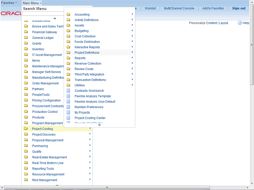Click the horizontal scrollbar at bottom
The width and height of the screenshot is (254, 190).
107,188
